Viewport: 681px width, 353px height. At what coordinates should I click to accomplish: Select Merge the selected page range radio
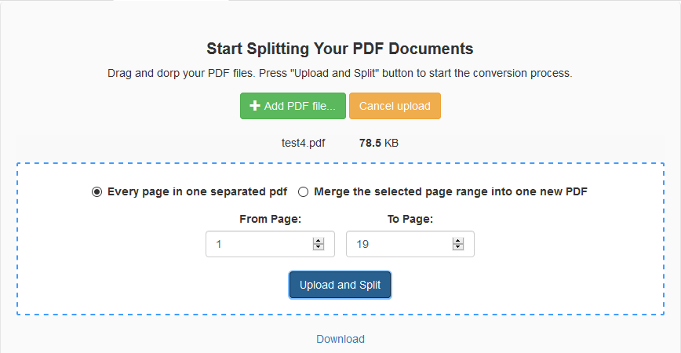pyautogui.click(x=303, y=192)
